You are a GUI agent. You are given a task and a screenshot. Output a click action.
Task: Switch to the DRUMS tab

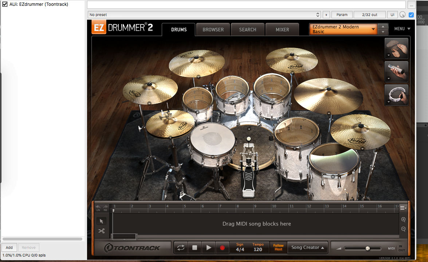click(x=179, y=30)
